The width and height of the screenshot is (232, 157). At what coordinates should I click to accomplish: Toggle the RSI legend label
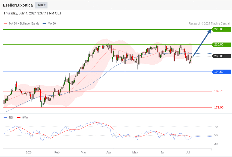11,118
